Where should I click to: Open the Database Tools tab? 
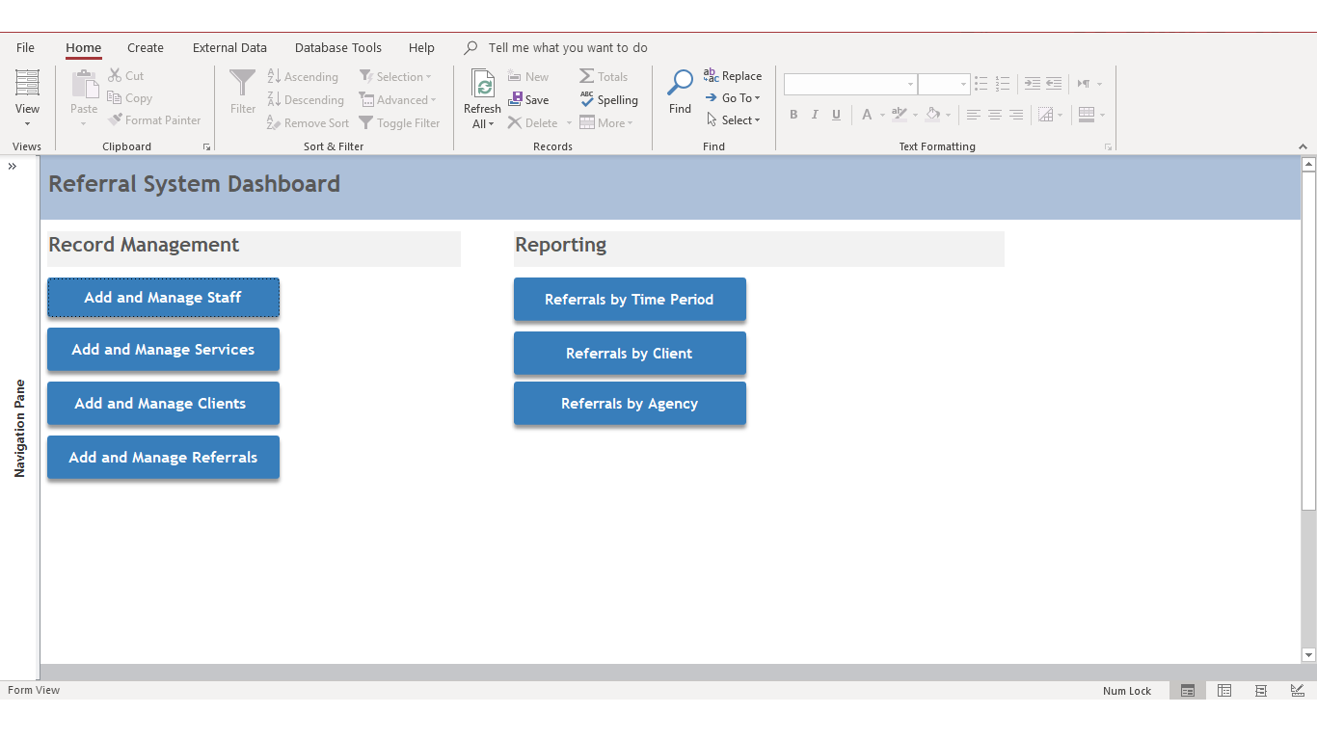(337, 47)
